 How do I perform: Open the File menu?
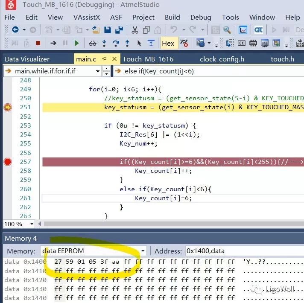point(9,17)
